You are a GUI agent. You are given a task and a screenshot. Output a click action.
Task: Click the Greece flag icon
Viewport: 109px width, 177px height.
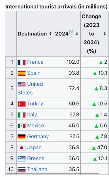coord(21,159)
